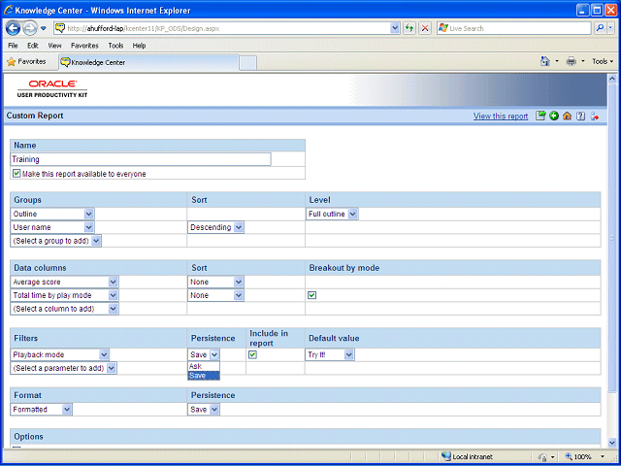Open the Print button dropdown arrow

click(x=583, y=61)
